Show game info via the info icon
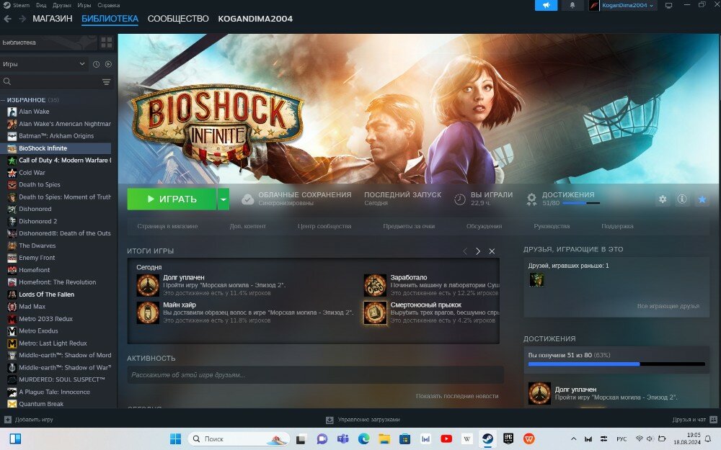 (x=682, y=199)
